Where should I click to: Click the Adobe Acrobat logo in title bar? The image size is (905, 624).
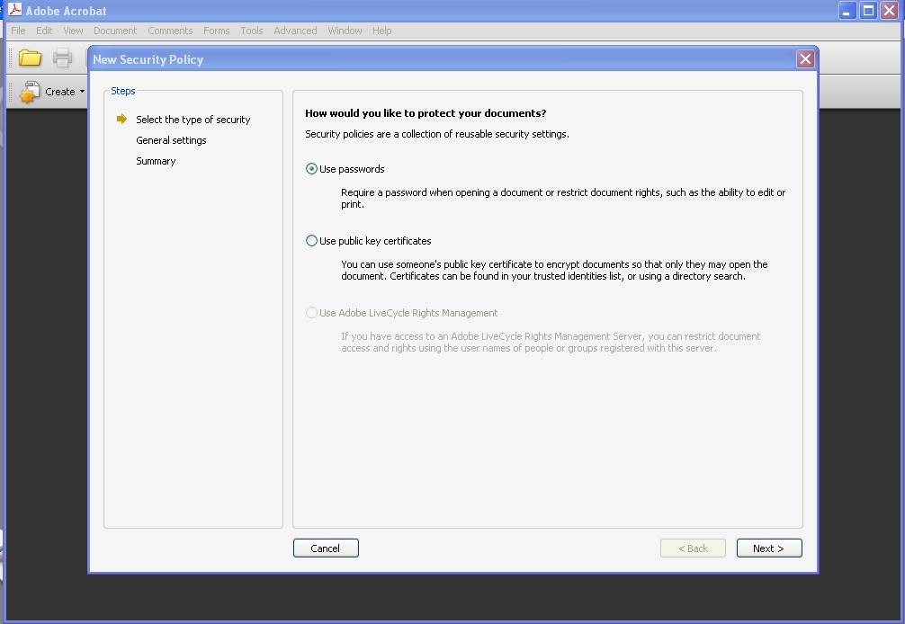tap(15, 10)
